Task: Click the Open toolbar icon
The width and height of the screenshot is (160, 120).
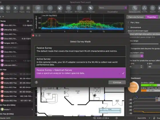Action: (x=2, y=8)
